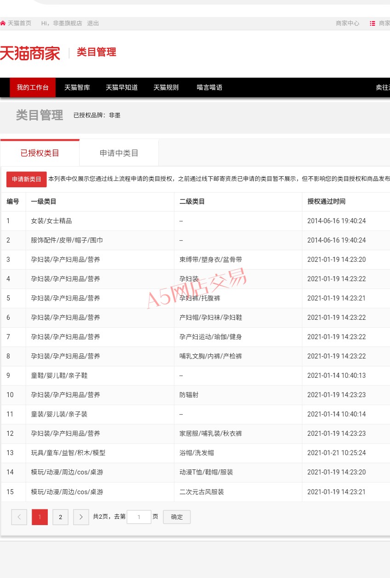
Task: Click the 申请新类目 button
Action: click(x=27, y=179)
